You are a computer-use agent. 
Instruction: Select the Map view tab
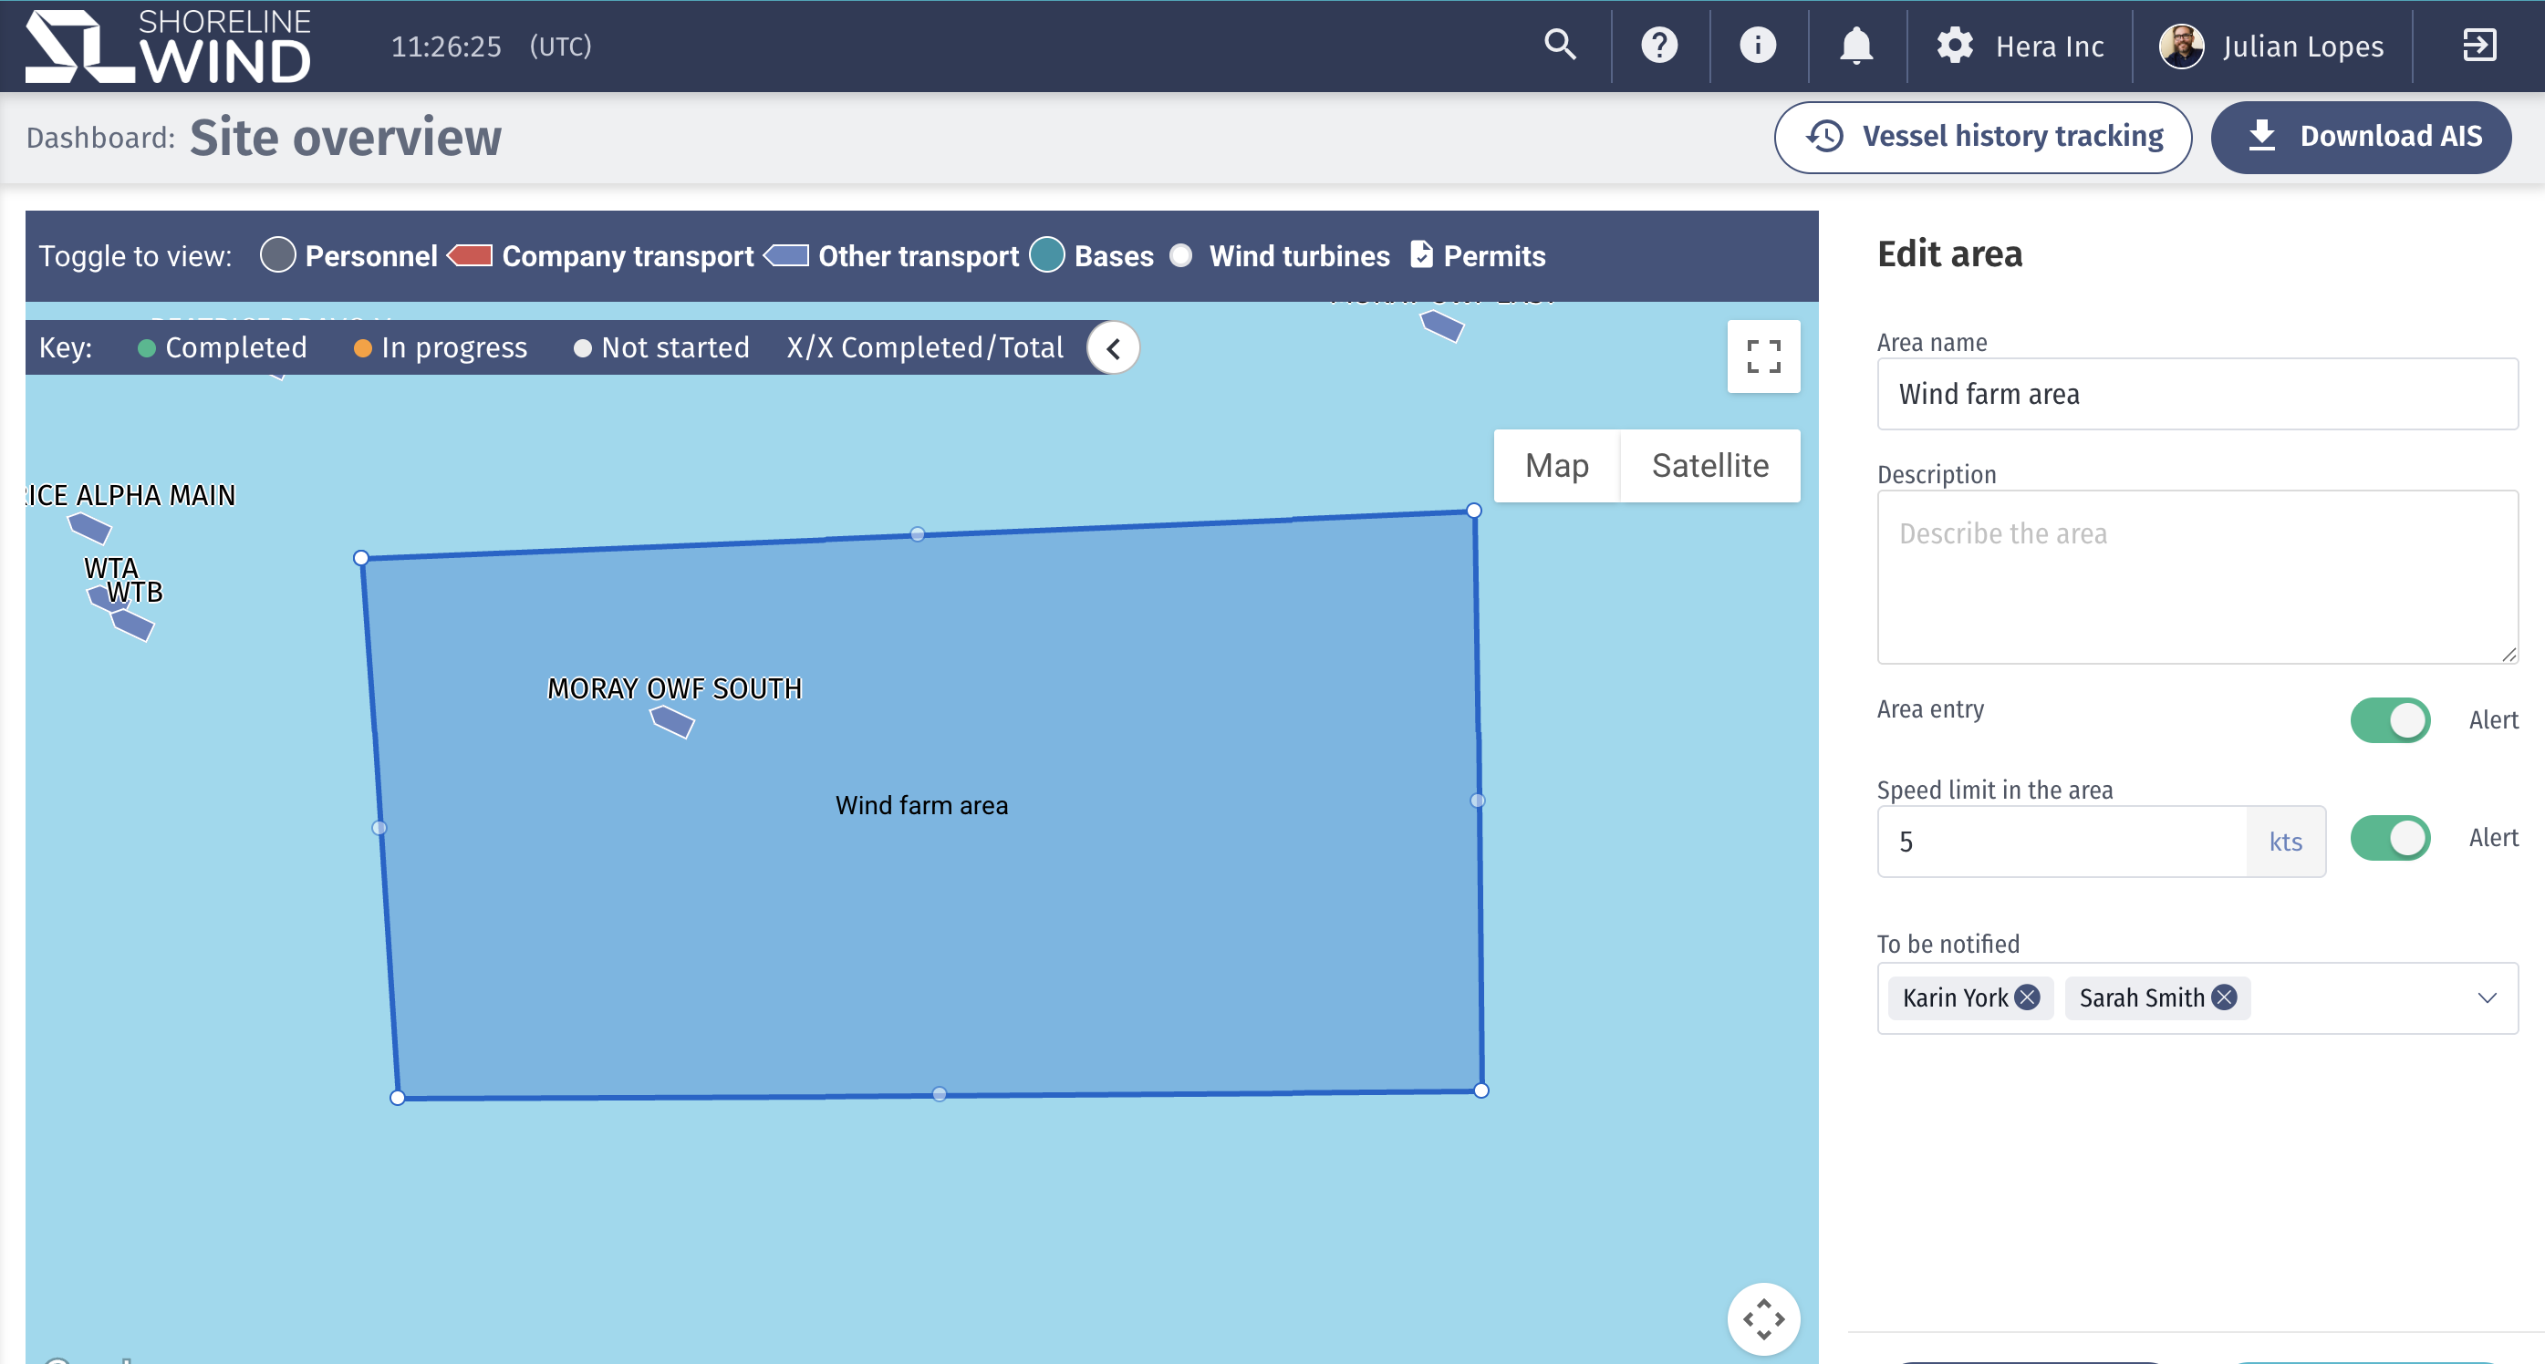pyautogui.click(x=1556, y=465)
